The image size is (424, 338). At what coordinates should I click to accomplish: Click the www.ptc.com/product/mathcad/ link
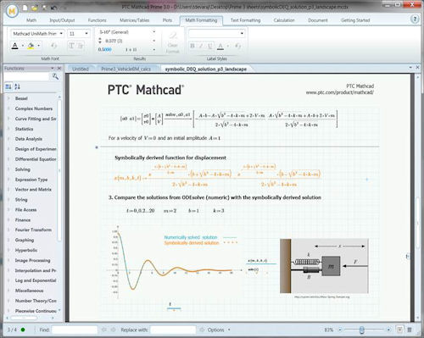point(339,92)
